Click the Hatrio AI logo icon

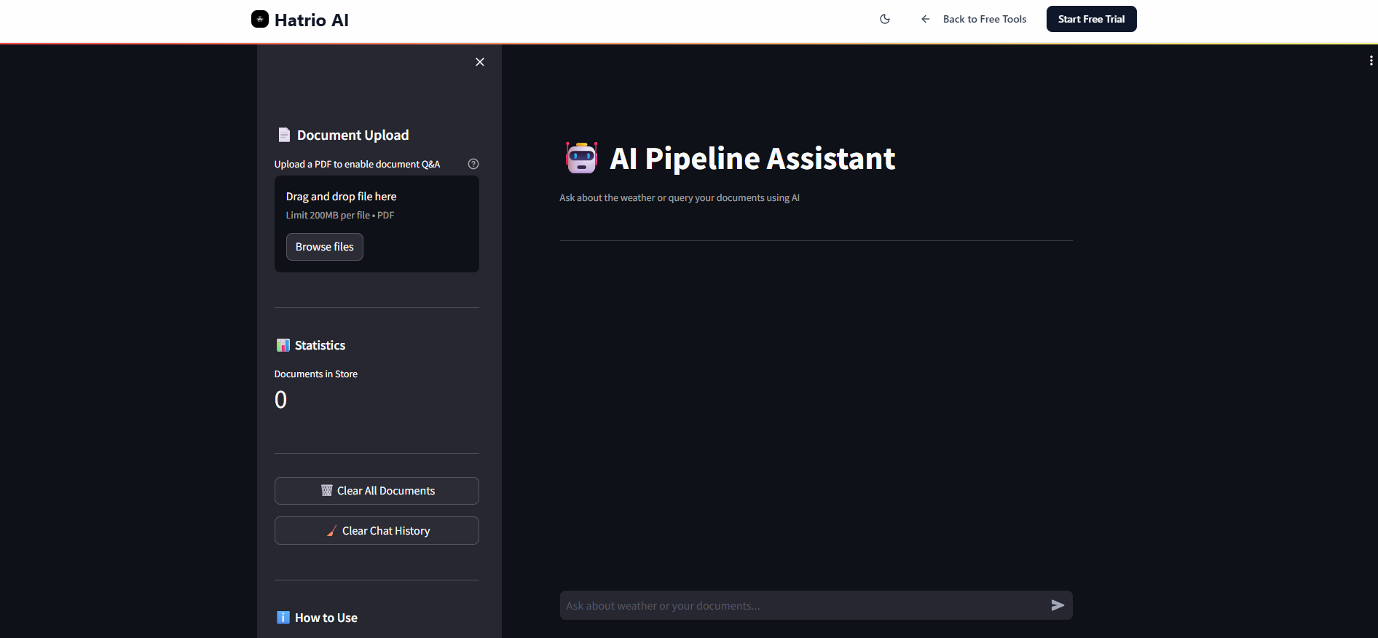click(260, 19)
